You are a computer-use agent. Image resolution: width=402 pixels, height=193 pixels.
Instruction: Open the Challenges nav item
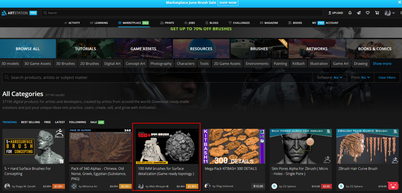(239, 23)
